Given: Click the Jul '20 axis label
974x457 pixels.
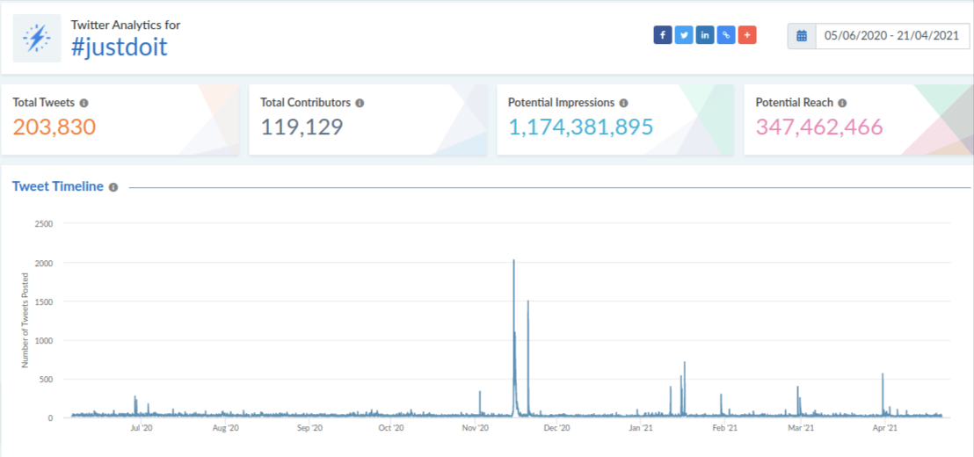Looking at the screenshot, I should tap(142, 428).
